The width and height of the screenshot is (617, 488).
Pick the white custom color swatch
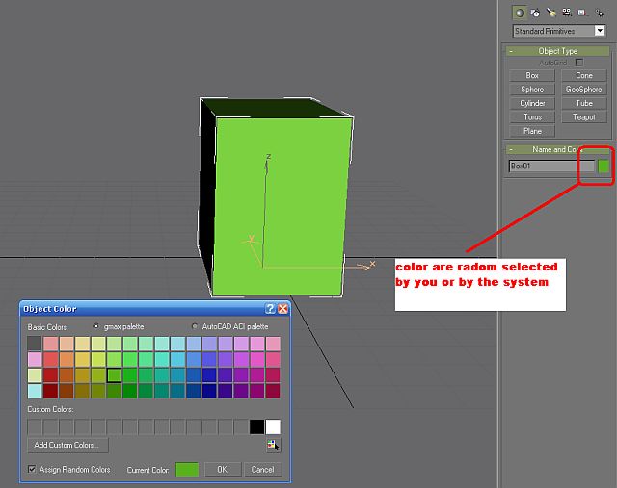[x=273, y=426]
